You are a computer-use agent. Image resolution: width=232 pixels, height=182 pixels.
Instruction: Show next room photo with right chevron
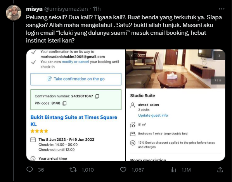pos(220,56)
